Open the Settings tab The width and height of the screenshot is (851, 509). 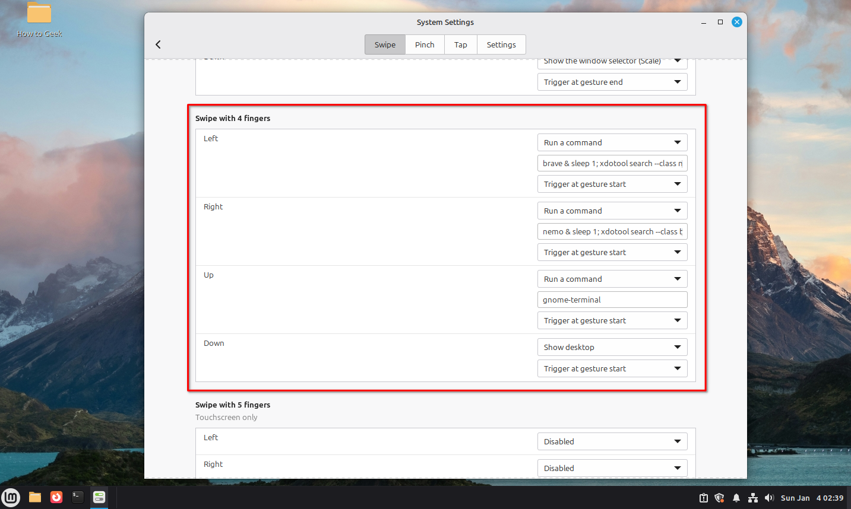pos(501,44)
